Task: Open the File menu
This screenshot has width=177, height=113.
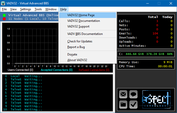Action: coord(4,9)
